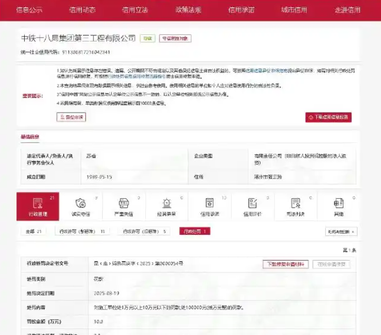Viewport: 381px width, 335px height.
Task: Select the 基础信息 tab
Action: (x=30, y=137)
